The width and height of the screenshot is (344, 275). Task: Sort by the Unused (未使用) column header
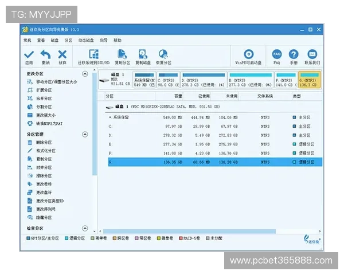click(225, 96)
